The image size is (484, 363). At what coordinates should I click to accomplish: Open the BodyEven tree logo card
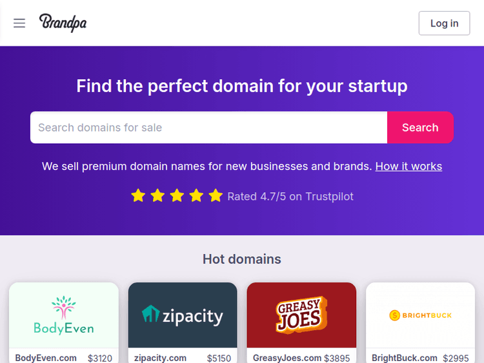[64, 315]
